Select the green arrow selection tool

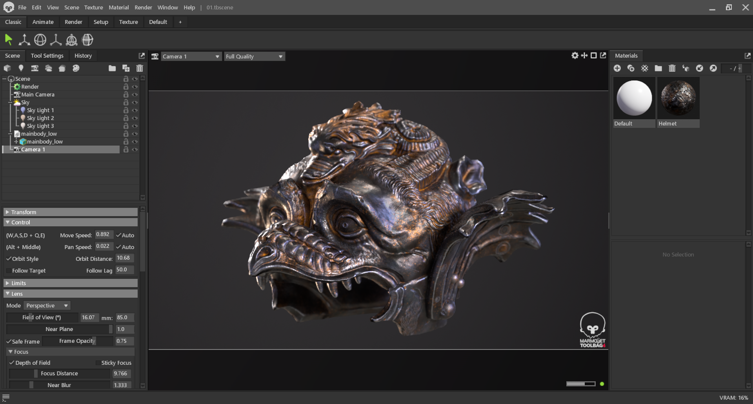coord(9,40)
